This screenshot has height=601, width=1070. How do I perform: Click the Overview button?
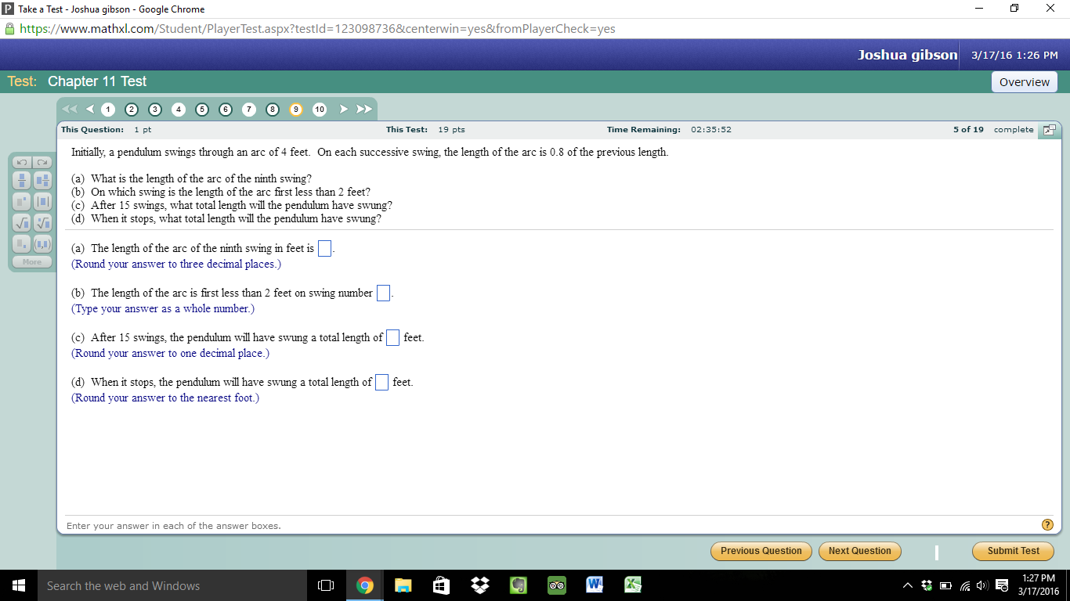coord(1025,82)
